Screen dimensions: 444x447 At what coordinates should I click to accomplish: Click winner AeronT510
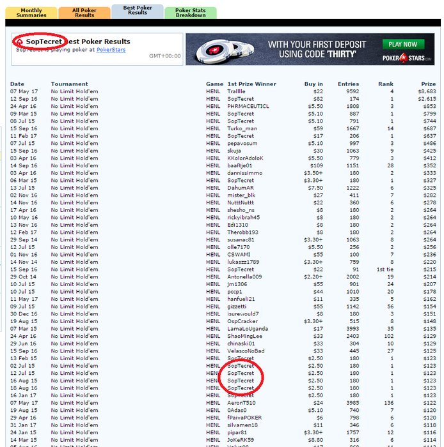click(241, 402)
